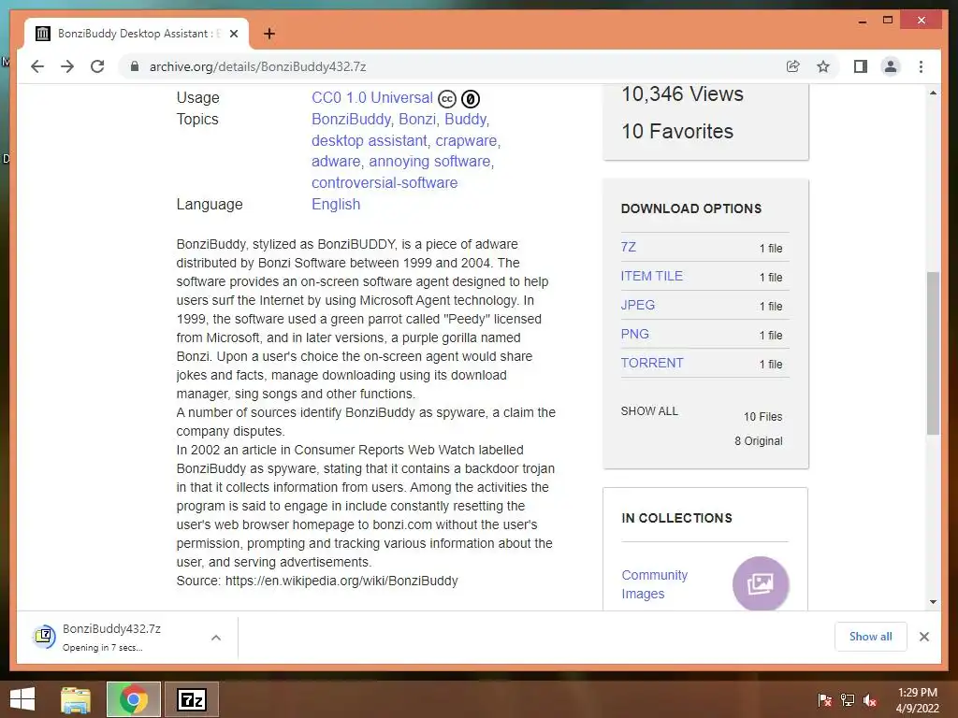Share this page via share icon
Image resolution: width=958 pixels, height=718 pixels.
click(793, 66)
